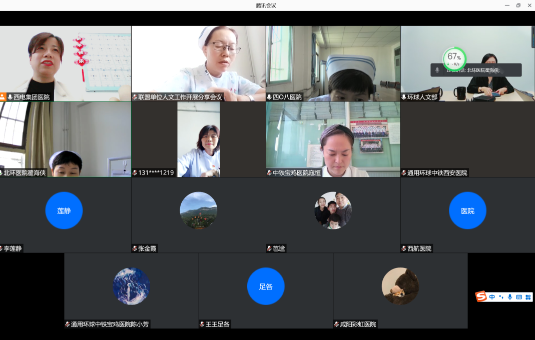Click the Sogou input method logo
The height and width of the screenshot is (340, 535).
481,297
